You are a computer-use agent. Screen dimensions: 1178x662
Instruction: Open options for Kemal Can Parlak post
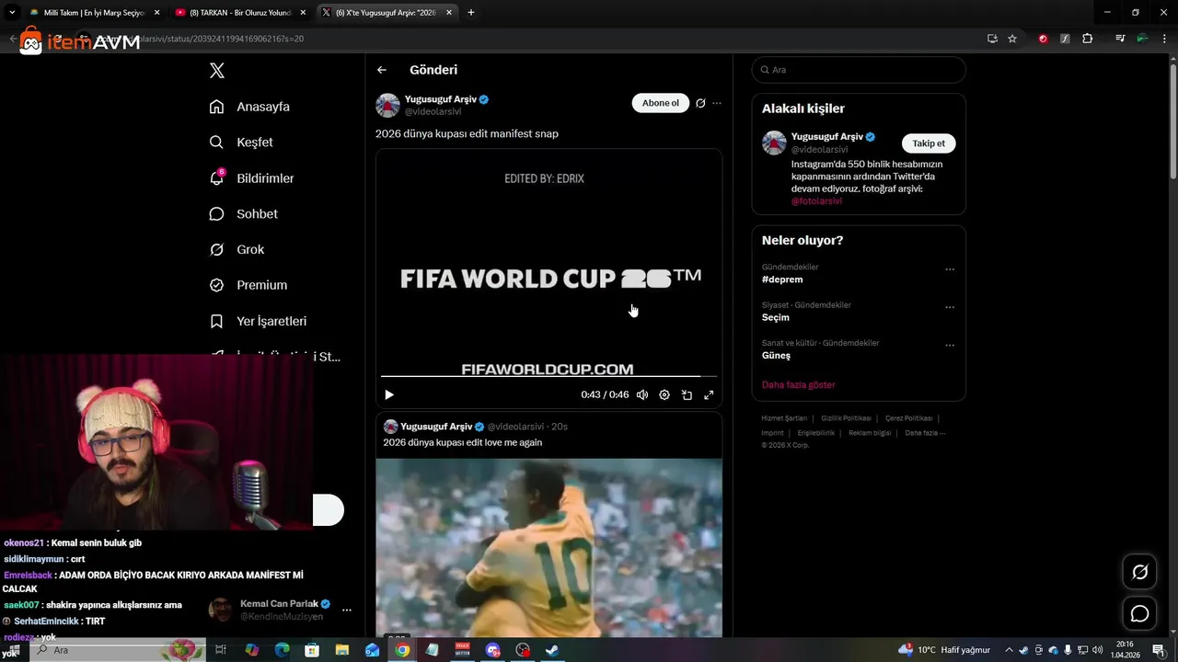click(x=347, y=610)
